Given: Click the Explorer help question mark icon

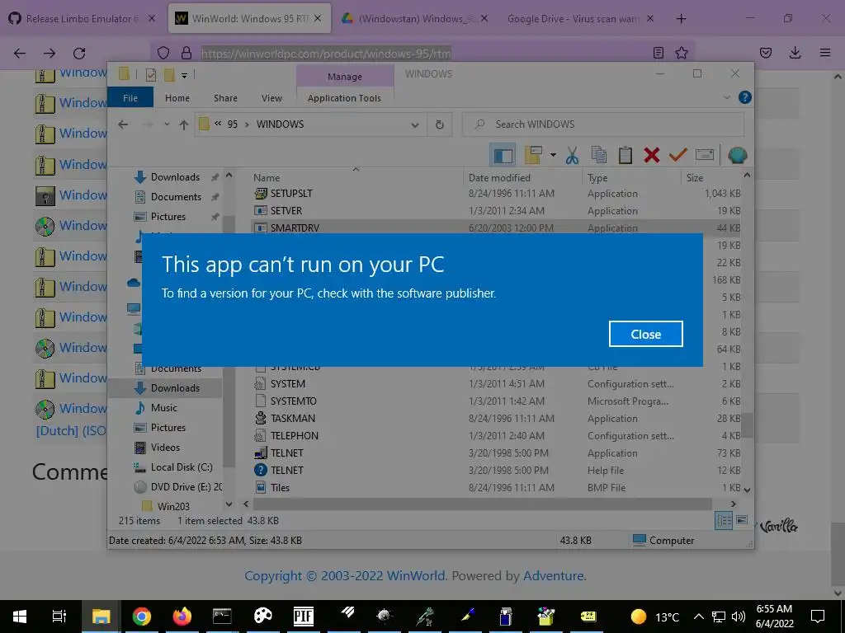Looking at the screenshot, I should (x=745, y=97).
